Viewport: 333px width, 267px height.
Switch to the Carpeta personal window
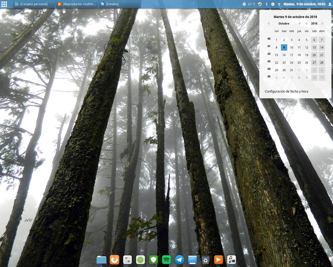tap(34, 4)
